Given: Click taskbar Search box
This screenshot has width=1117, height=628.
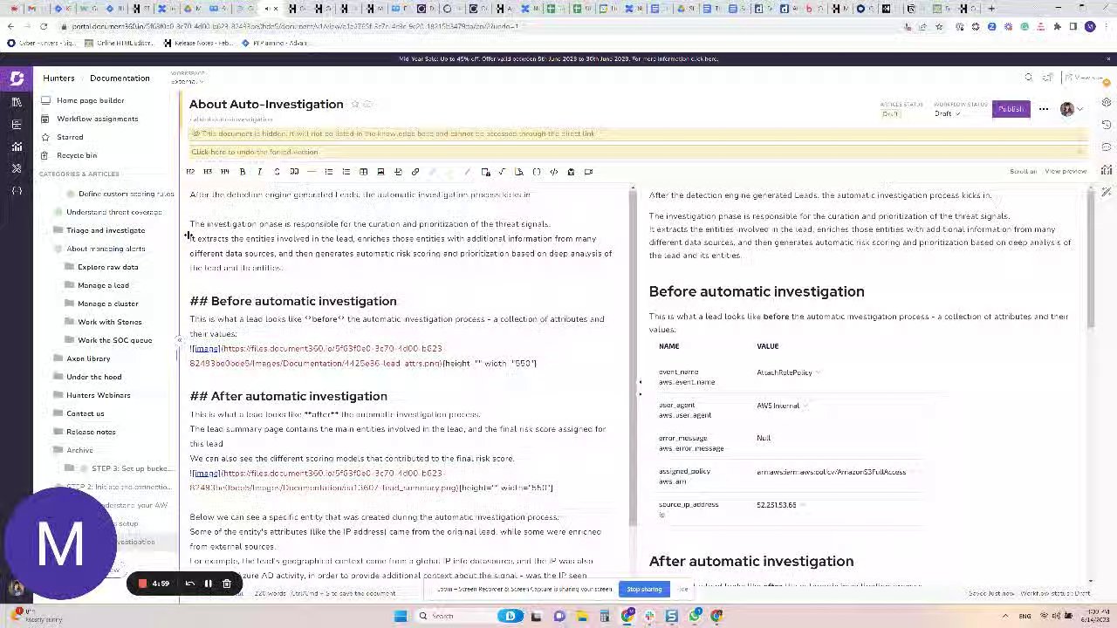Looking at the screenshot, I should click(453, 616).
